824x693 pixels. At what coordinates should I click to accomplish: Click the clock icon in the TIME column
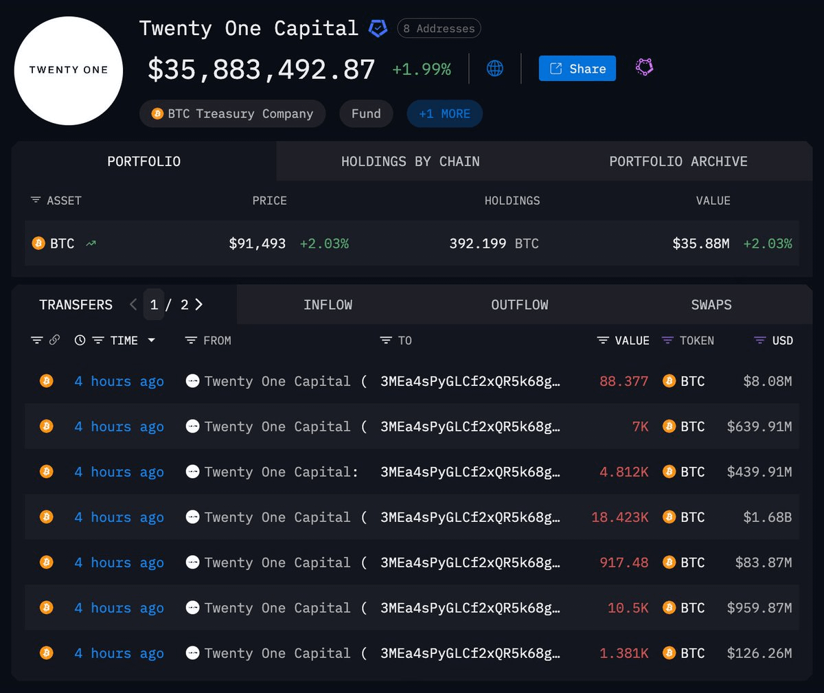(x=80, y=340)
